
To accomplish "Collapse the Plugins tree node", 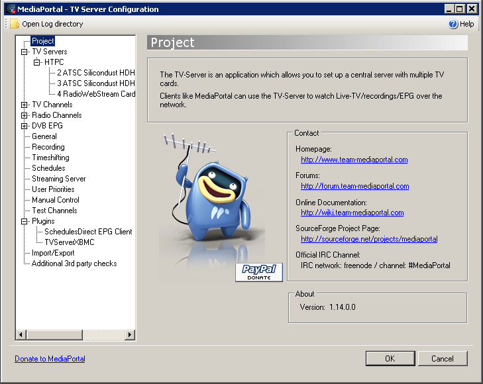I will (x=24, y=221).
